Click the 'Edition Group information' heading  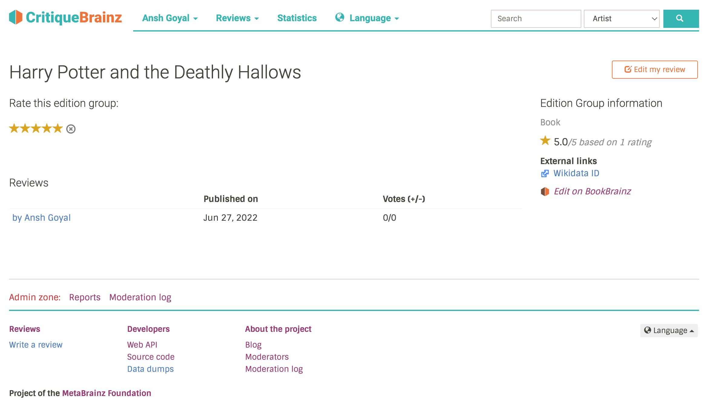click(x=601, y=103)
